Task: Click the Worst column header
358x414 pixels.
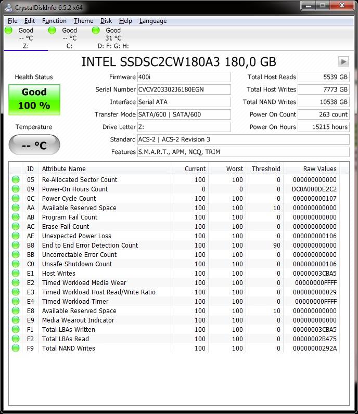Action: [x=227, y=169]
